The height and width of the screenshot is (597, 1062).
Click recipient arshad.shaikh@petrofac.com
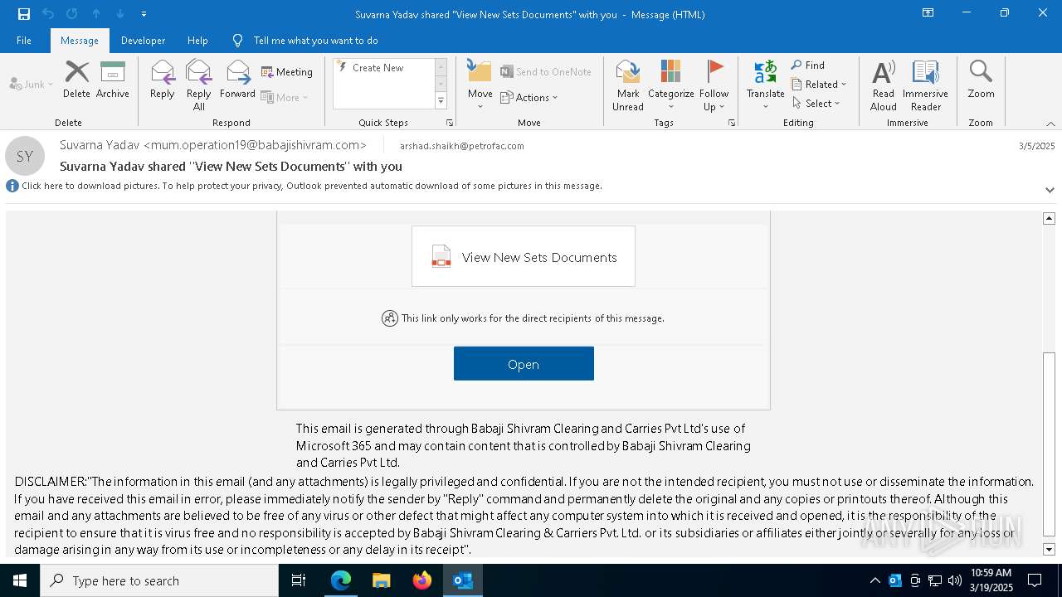[x=461, y=146]
